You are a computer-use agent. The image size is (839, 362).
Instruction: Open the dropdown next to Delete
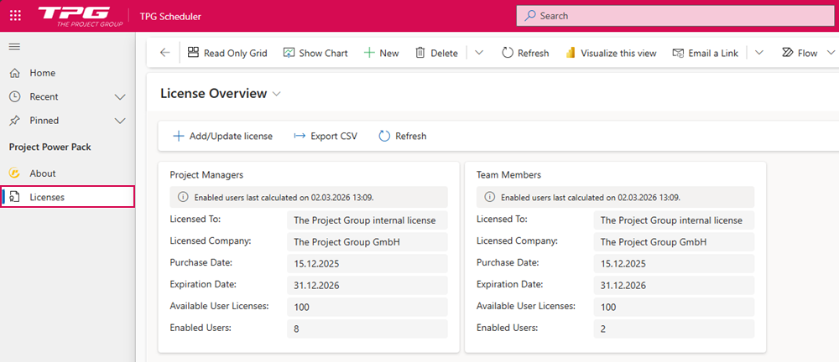[x=479, y=53]
